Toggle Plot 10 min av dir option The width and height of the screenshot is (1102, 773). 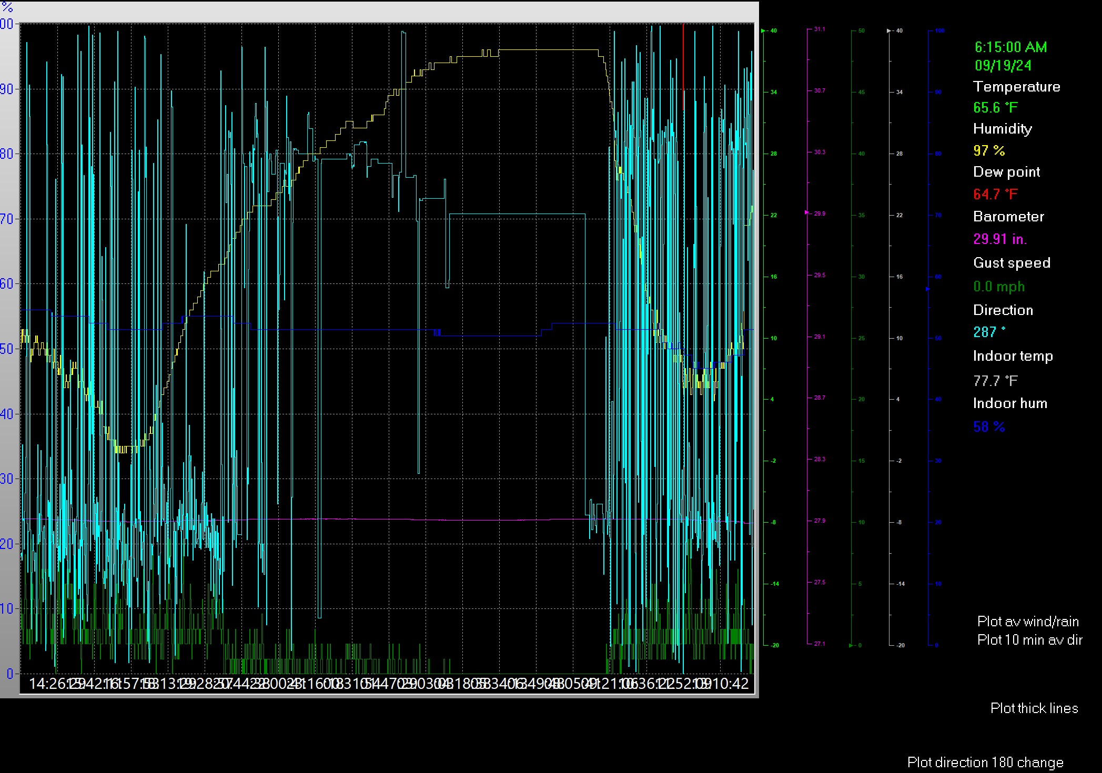[1029, 640]
